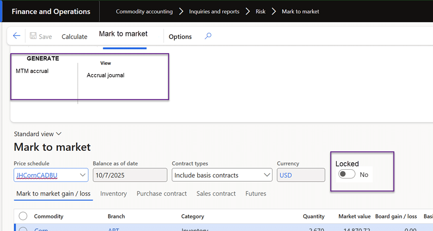This screenshot has width=433, height=231.
Task: Click the back arrow icon
Action: pyautogui.click(x=17, y=36)
